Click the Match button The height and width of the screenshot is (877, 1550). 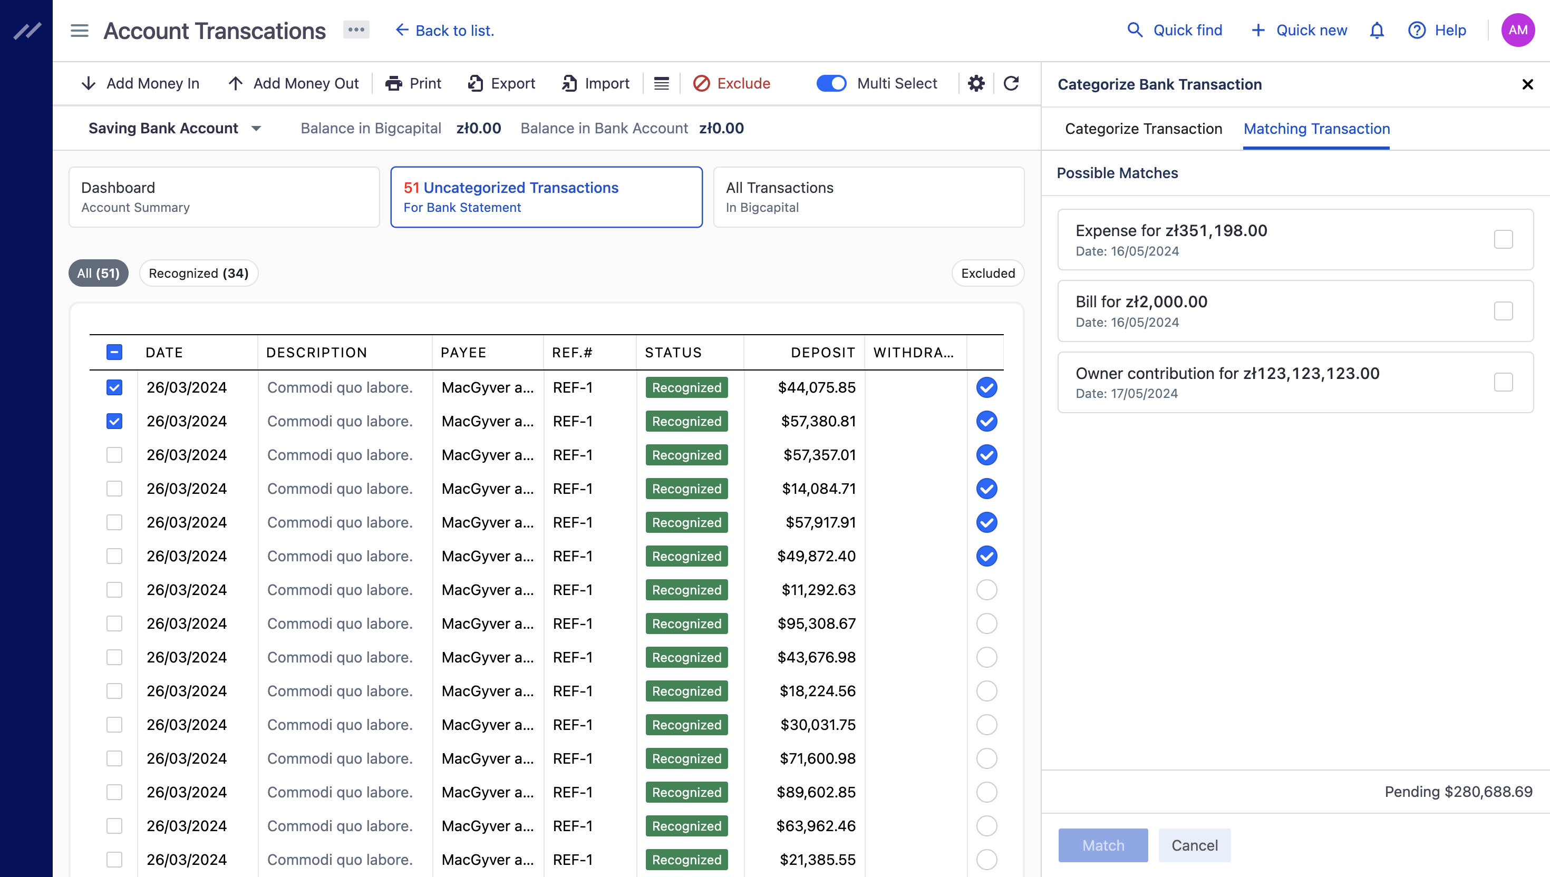(1103, 845)
